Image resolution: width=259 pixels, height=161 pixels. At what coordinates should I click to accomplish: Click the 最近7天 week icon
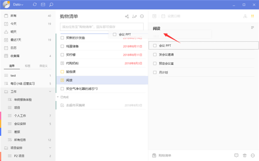click(x=6, y=40)
